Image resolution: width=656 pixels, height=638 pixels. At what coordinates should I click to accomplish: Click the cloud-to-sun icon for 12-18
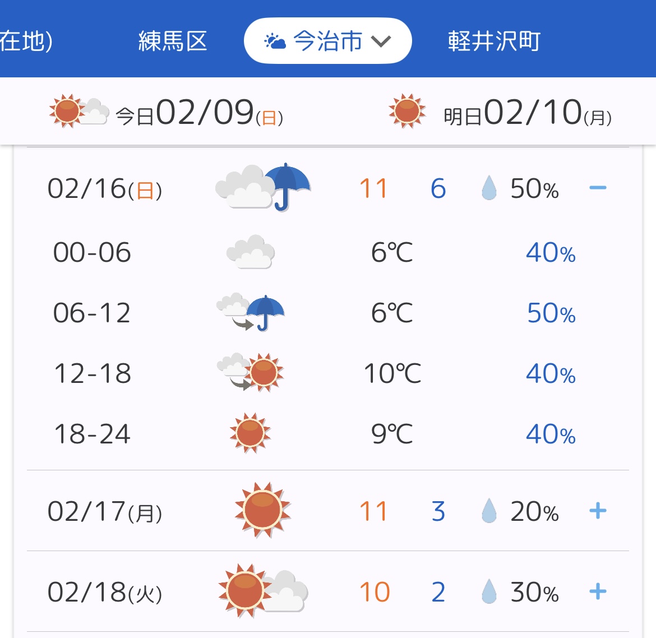(x=250, y=372)
